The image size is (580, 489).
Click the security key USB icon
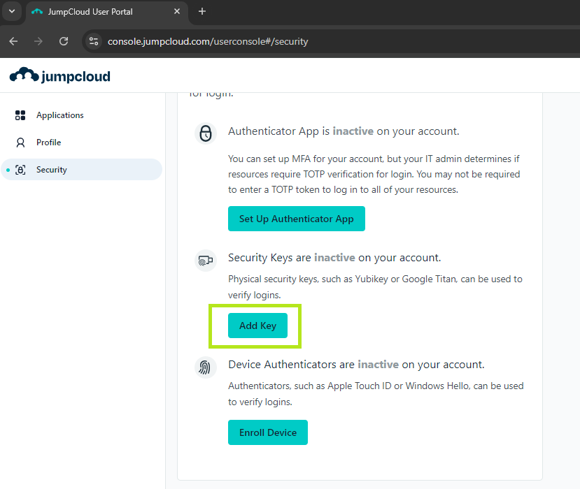click(206, 261)
